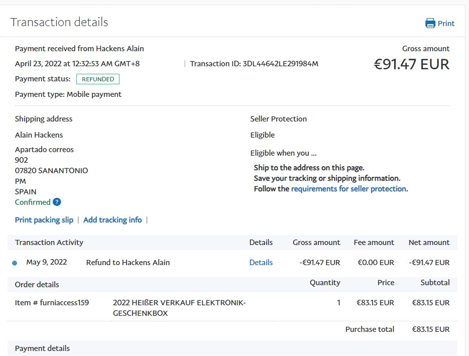Click the Transaction Activity header
Viewport: 469px width, 356px height.
pos(49,243)
